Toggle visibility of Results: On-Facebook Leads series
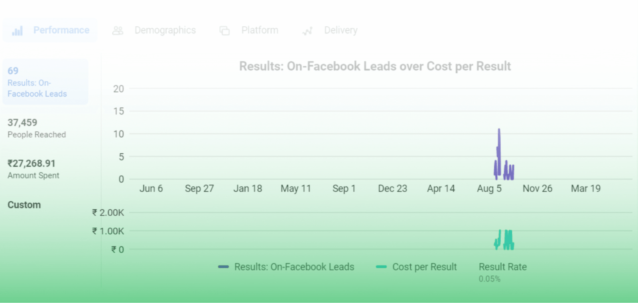This screenshot has width=638, height=303. 294,267
